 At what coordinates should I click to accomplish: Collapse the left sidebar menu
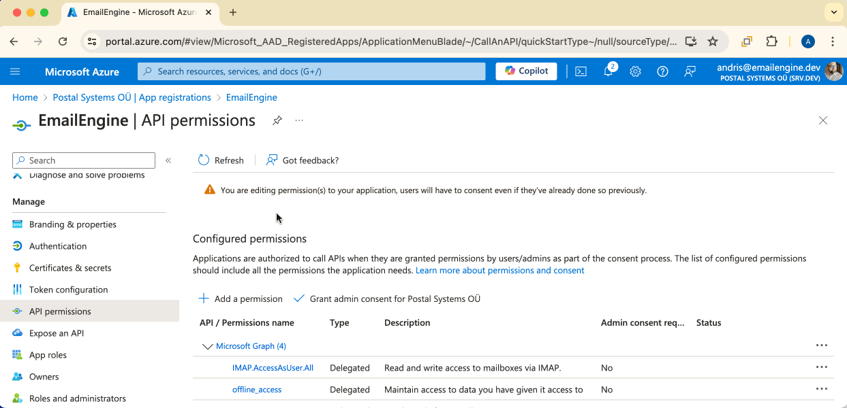pos(168,160)
